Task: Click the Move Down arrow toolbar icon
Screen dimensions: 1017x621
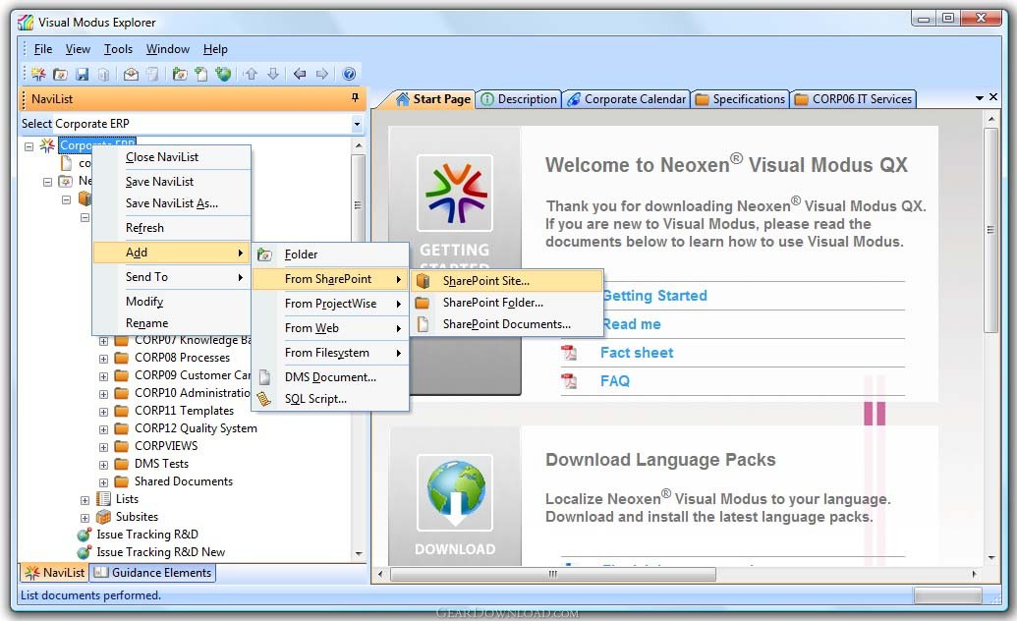Action: pyautogui.click(x=273, y=74)
